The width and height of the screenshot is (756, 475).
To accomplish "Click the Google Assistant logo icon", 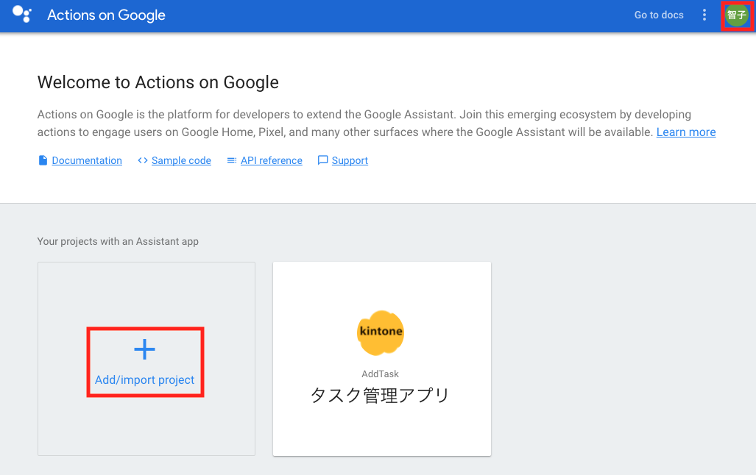I will click(21, 14).
